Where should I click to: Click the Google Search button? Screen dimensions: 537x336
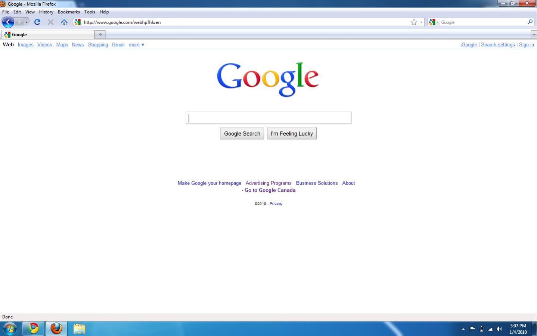coord(242,133)
